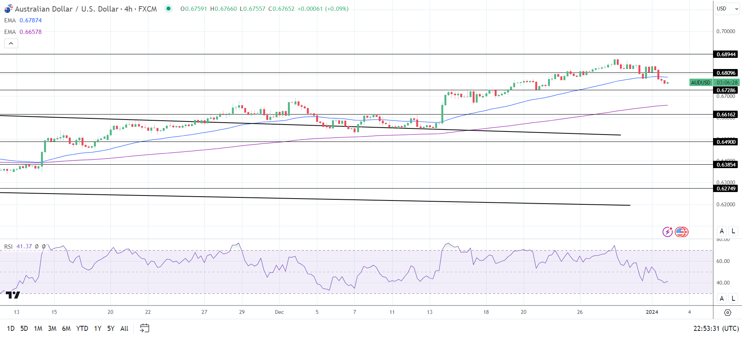Open chart settings gear icon
Viewport: 742px width, 337px height.
(x=728, y=312)
